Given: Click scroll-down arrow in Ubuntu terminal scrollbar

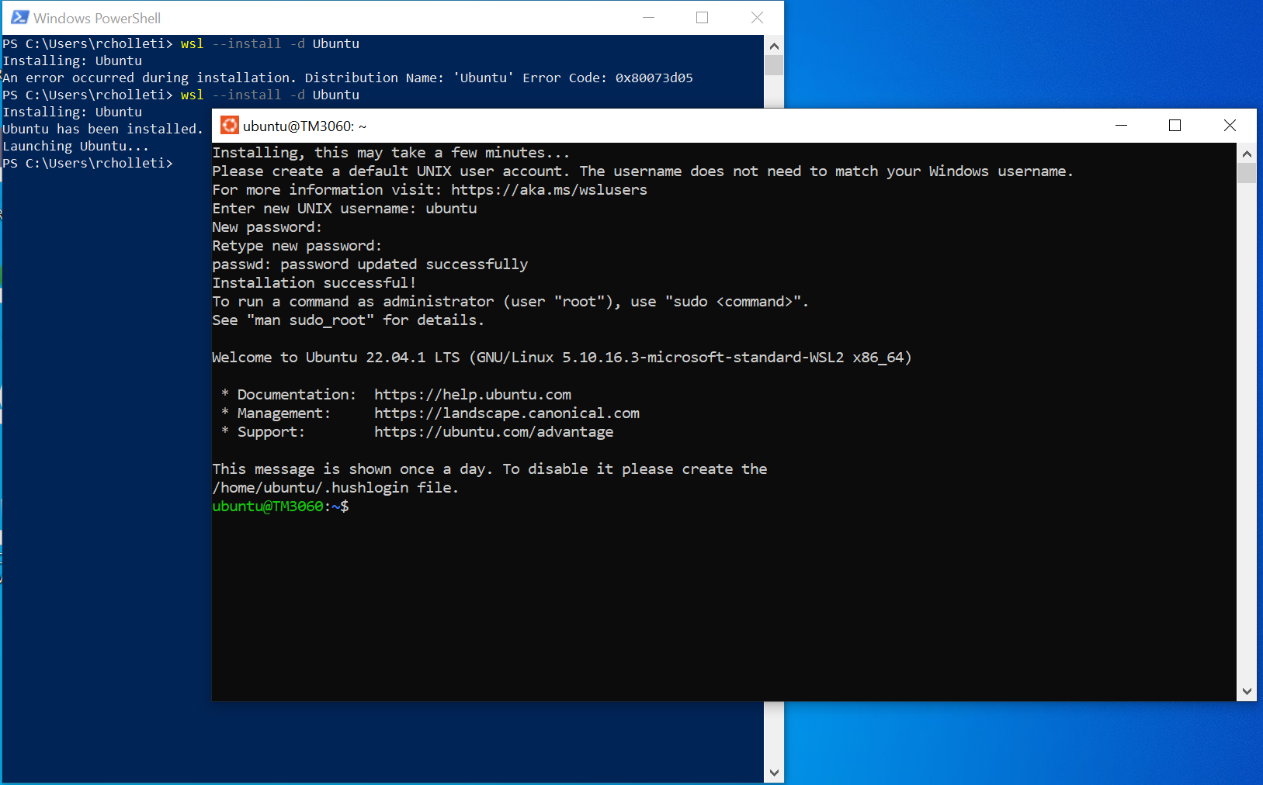Looking at the screenshot, I should [x=1247, y=691].
